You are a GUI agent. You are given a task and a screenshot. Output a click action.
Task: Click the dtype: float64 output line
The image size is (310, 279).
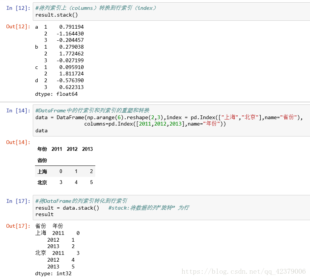[57, 94]
